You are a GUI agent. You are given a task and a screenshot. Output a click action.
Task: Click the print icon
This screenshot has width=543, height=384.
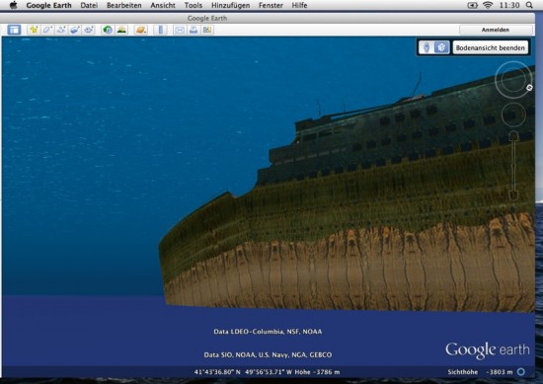[194, 30]
